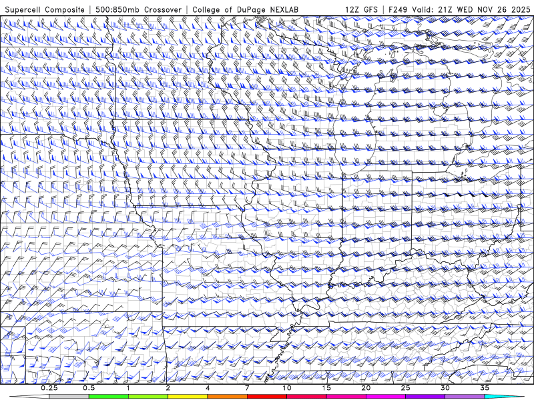Click the 0.25 color scale label

point(49,388)
